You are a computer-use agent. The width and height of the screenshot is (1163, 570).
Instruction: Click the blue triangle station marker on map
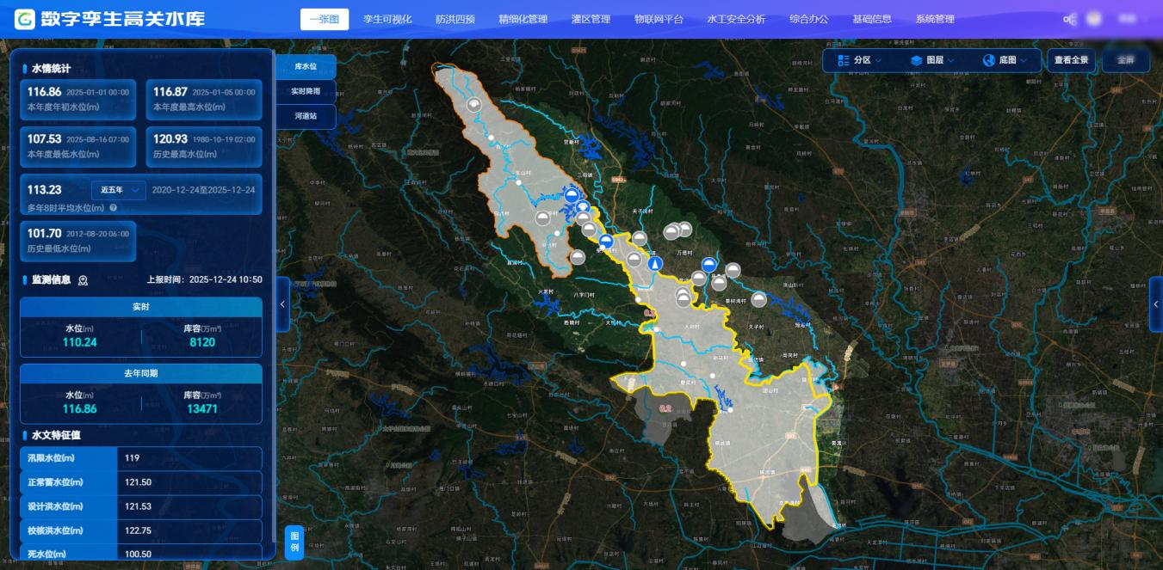click(x=655, y=264)
